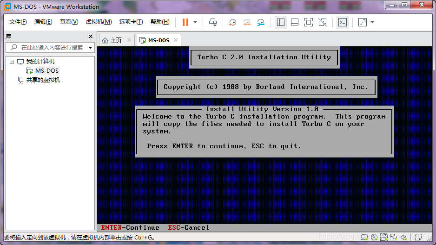
Task: Click the CD/DVD drive status icon
Action: [374, 237]
